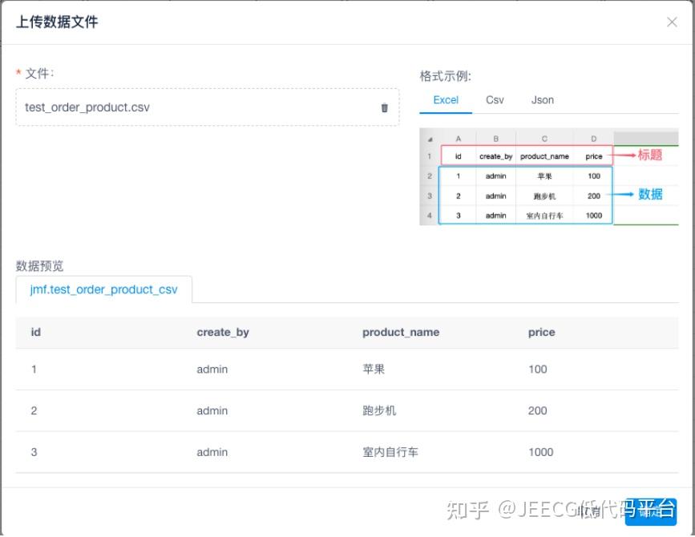Select the 苹果 product cell

click(374, 369)
